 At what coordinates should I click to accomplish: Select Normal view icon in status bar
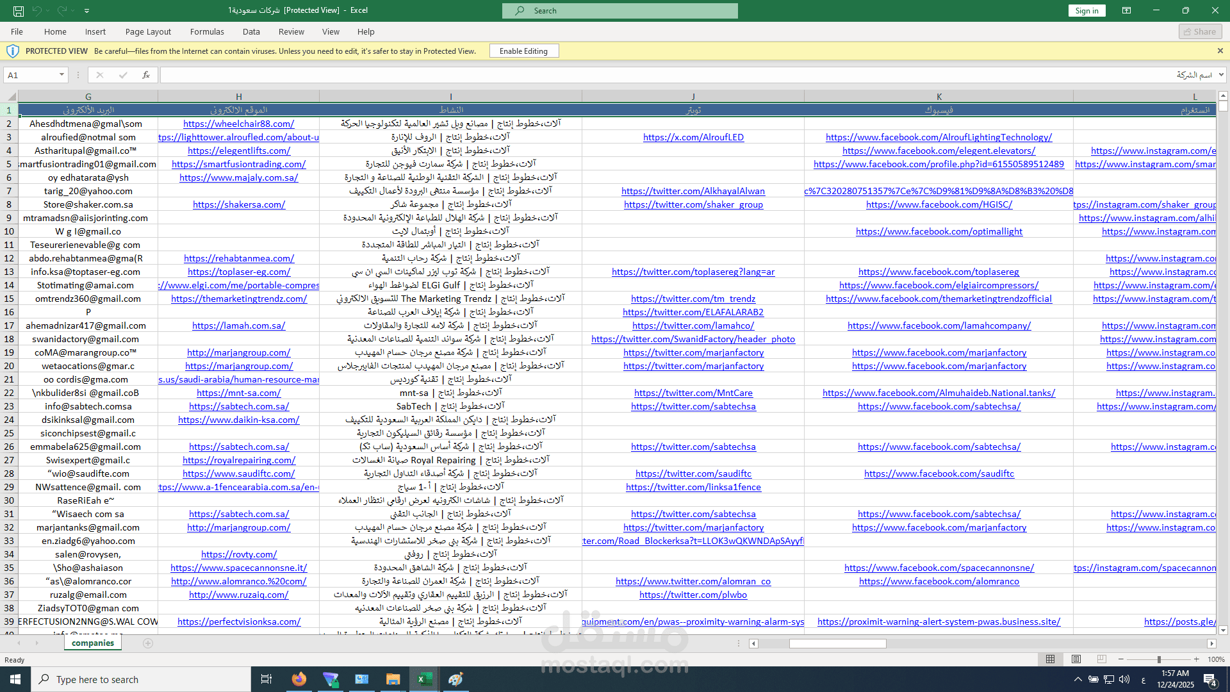point(1051,659)
